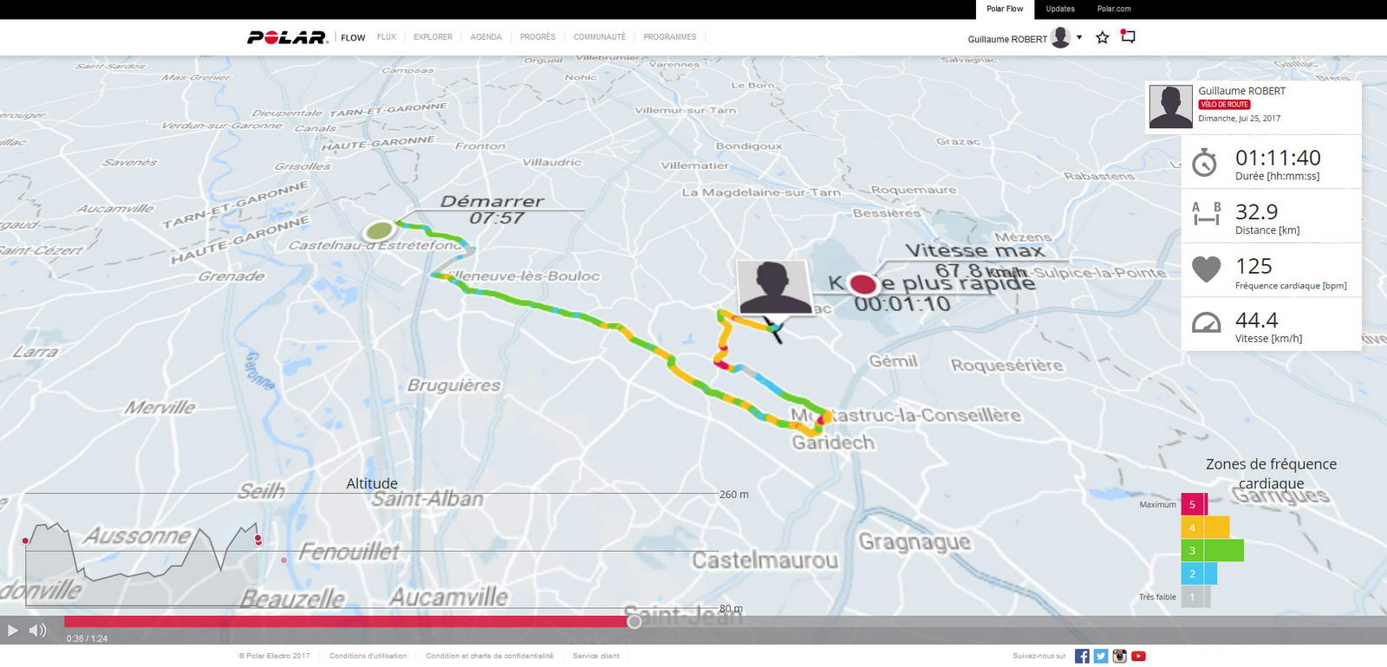Select heart rate zone 2 blue bar
This screenshot has width=1387, height=667.
pyautogui.click(x=1199, y=573)
